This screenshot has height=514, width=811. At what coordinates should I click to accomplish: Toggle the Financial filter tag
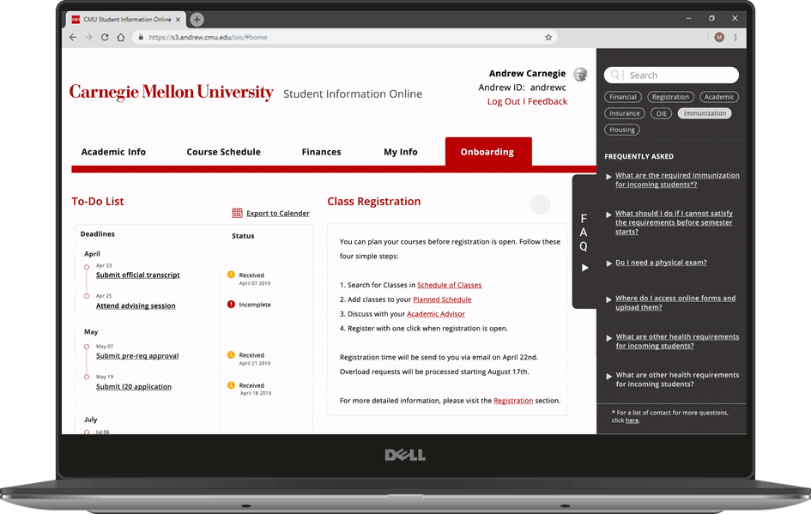[x=623, y=97]
